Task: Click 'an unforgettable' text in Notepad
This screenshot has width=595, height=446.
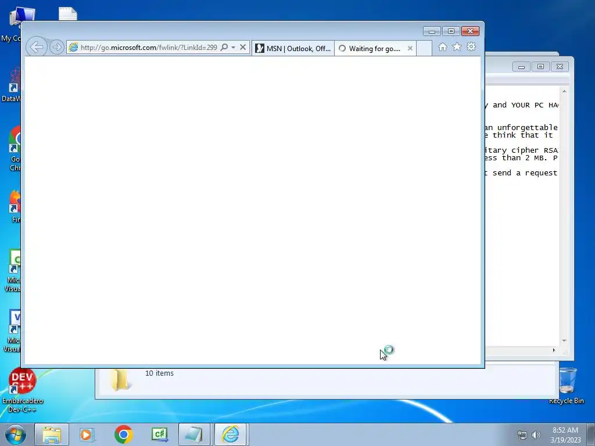Action: (521, 127)
